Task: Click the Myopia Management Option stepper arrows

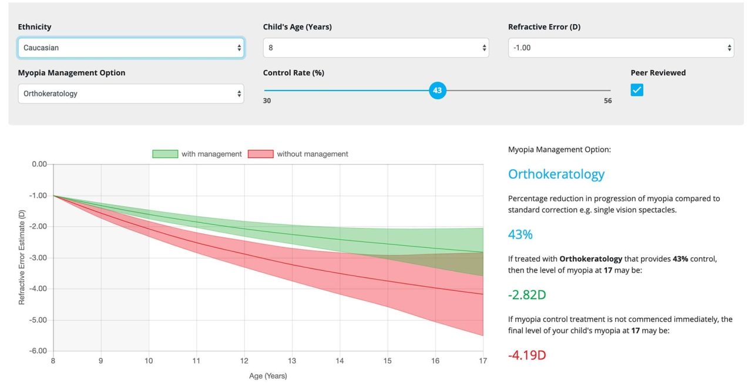Action: 239,93
